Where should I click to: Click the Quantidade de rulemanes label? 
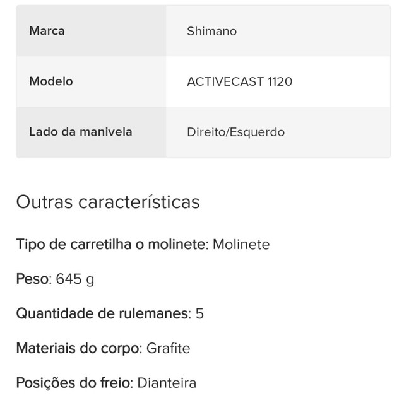click(104, 313)
